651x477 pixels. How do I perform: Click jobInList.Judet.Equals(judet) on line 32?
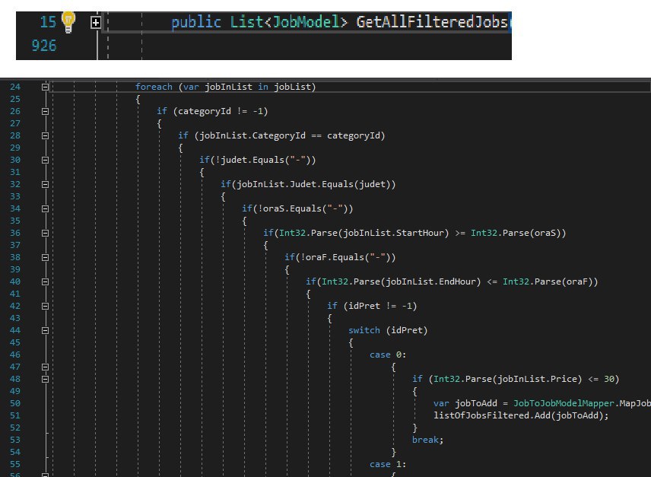pyautogui.click(x=313, y=184)
